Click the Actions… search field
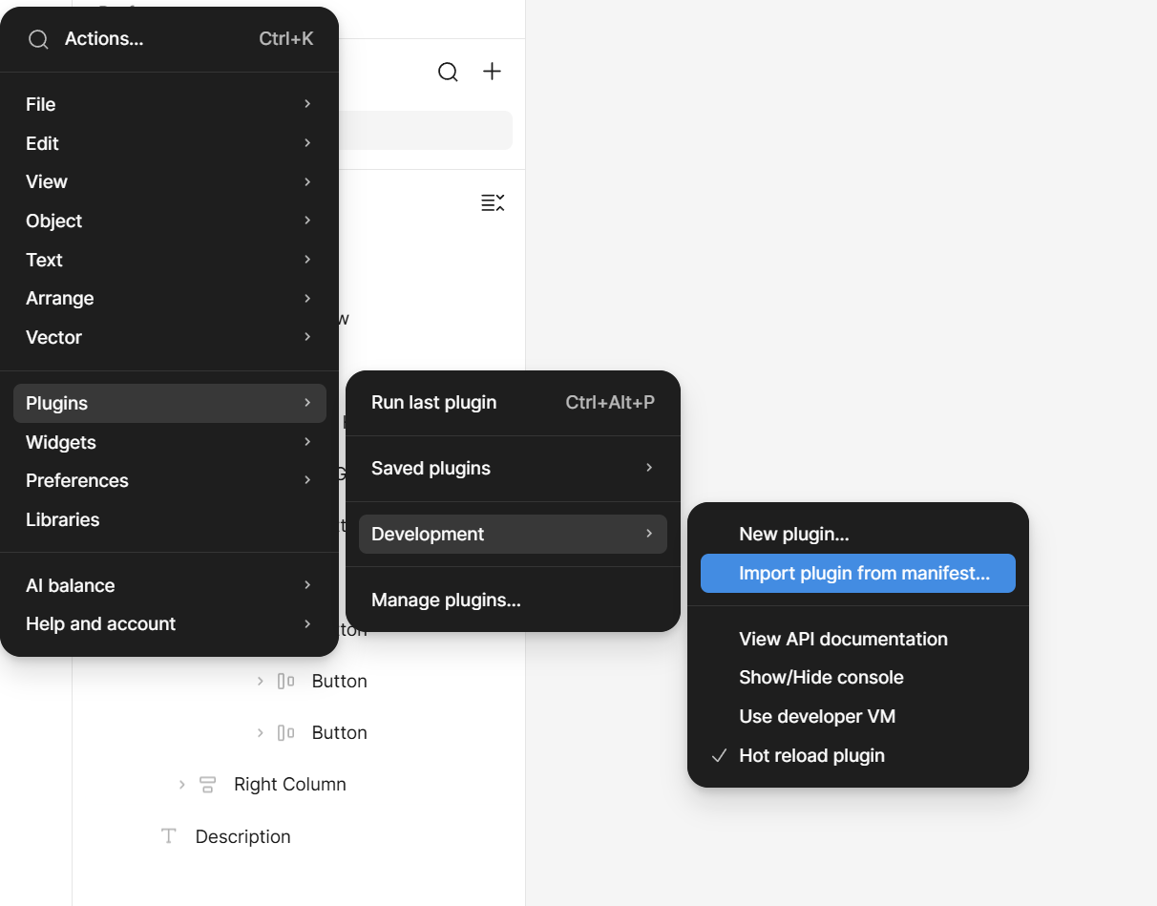Image resolution: width=1157 pixels, height=906 pixels. (x=170, y=39)
